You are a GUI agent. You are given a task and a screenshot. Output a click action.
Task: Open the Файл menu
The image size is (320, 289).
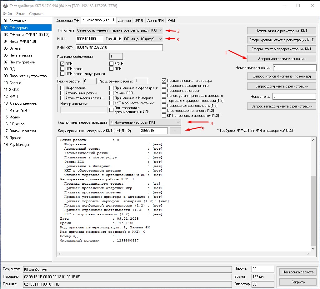pyautogui.click(x=7, y=14)
